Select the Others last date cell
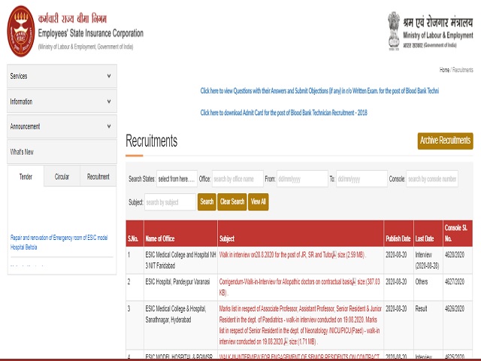The image size is (481, 361). click(428, 287)
